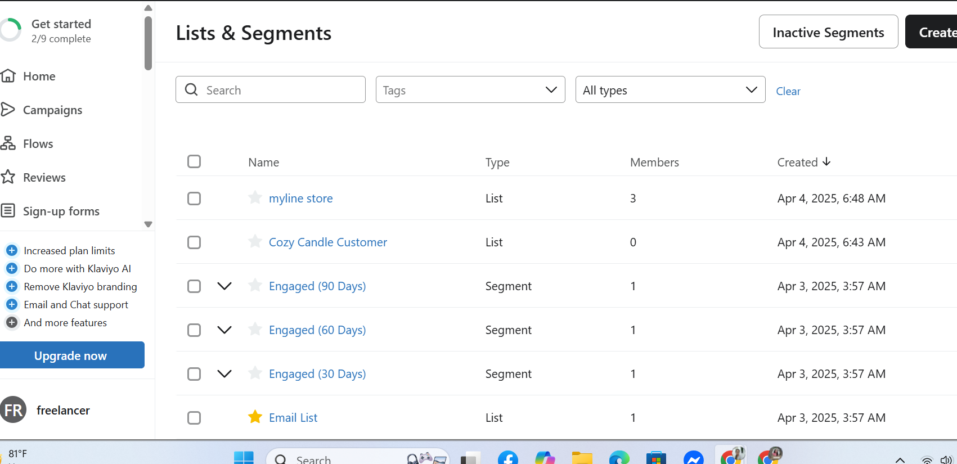Viewport: 957px width, 464px height.
Task: Select all rows with the header checkbox
Action: pyautogui.click(x=194, y=161)
